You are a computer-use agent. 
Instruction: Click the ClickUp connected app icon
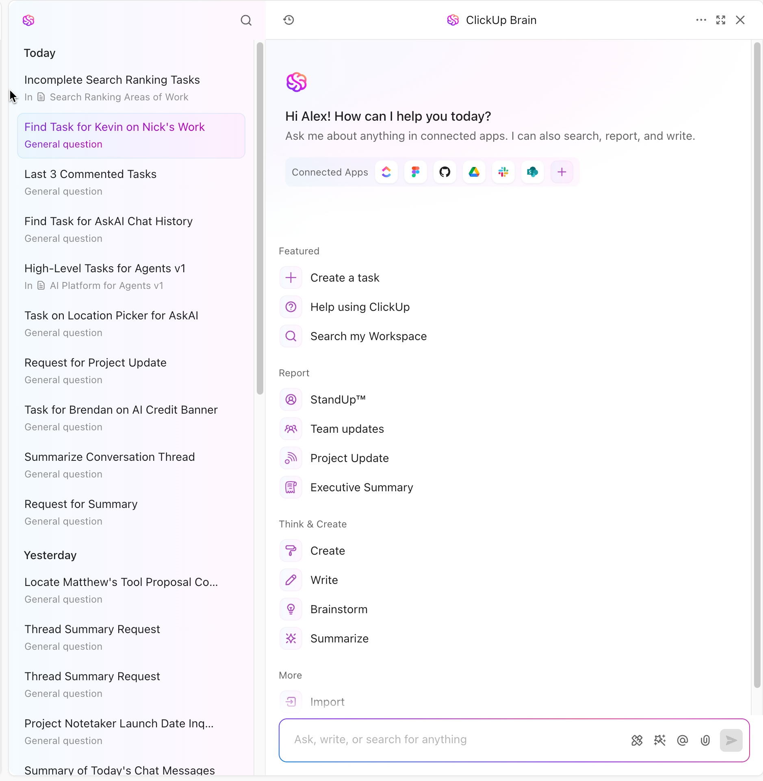[x=386, y=172]
